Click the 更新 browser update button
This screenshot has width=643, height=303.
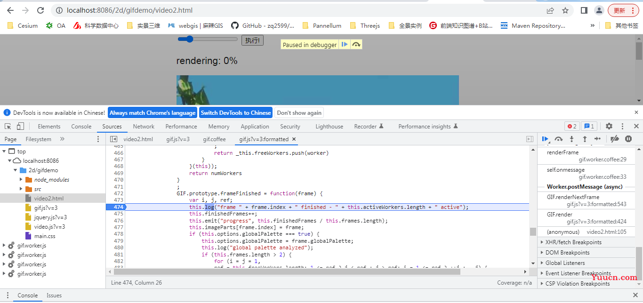[x=623, y=10]
